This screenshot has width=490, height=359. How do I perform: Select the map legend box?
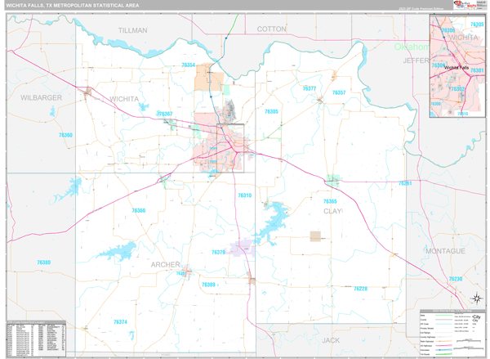pyautogui.click(x=446, y=331)
